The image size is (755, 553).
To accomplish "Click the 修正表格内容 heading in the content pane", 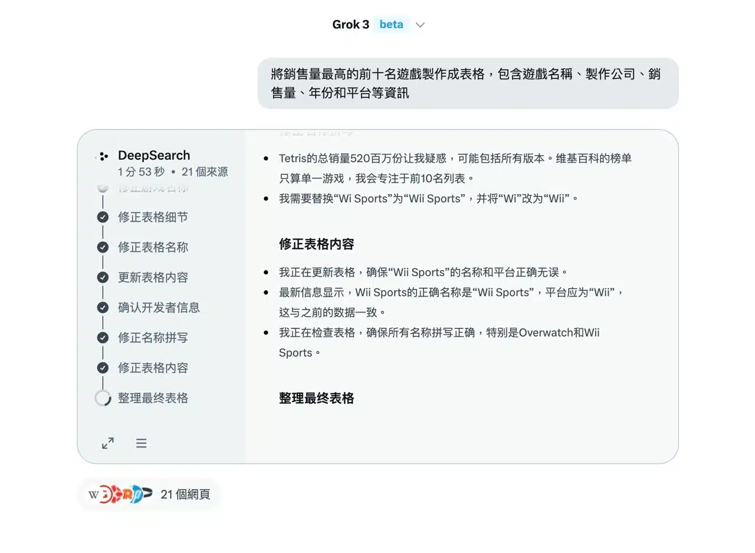I will pos(316,244).
